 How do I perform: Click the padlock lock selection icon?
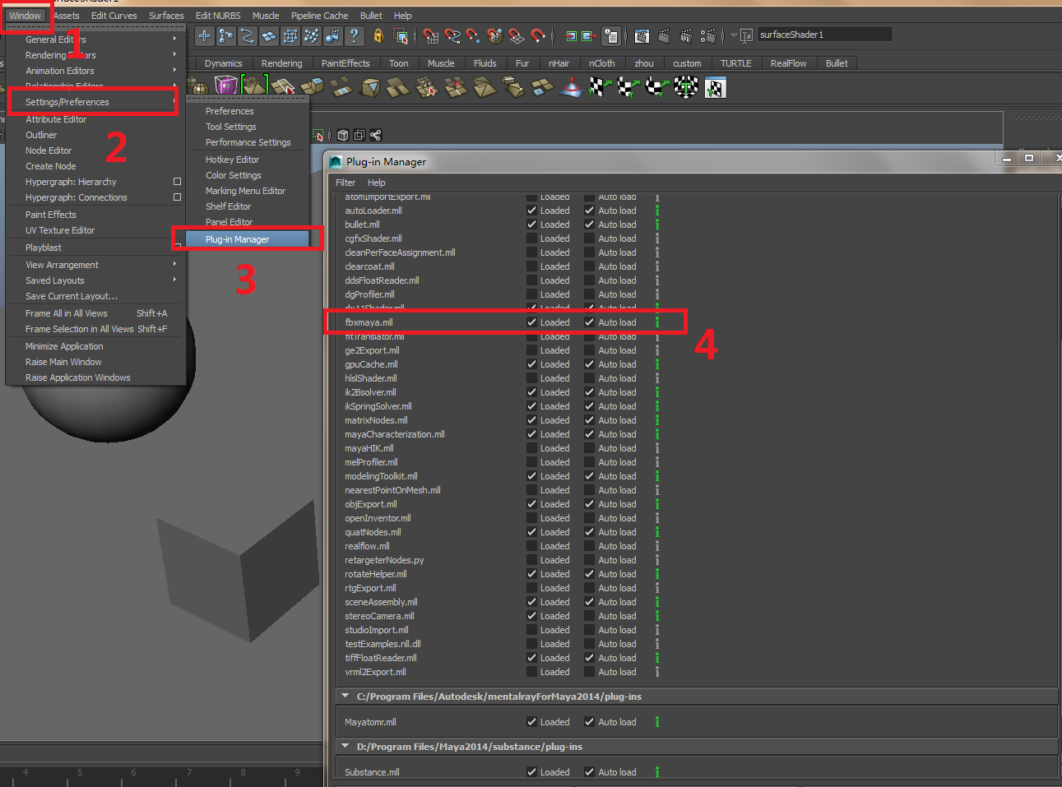378,35
